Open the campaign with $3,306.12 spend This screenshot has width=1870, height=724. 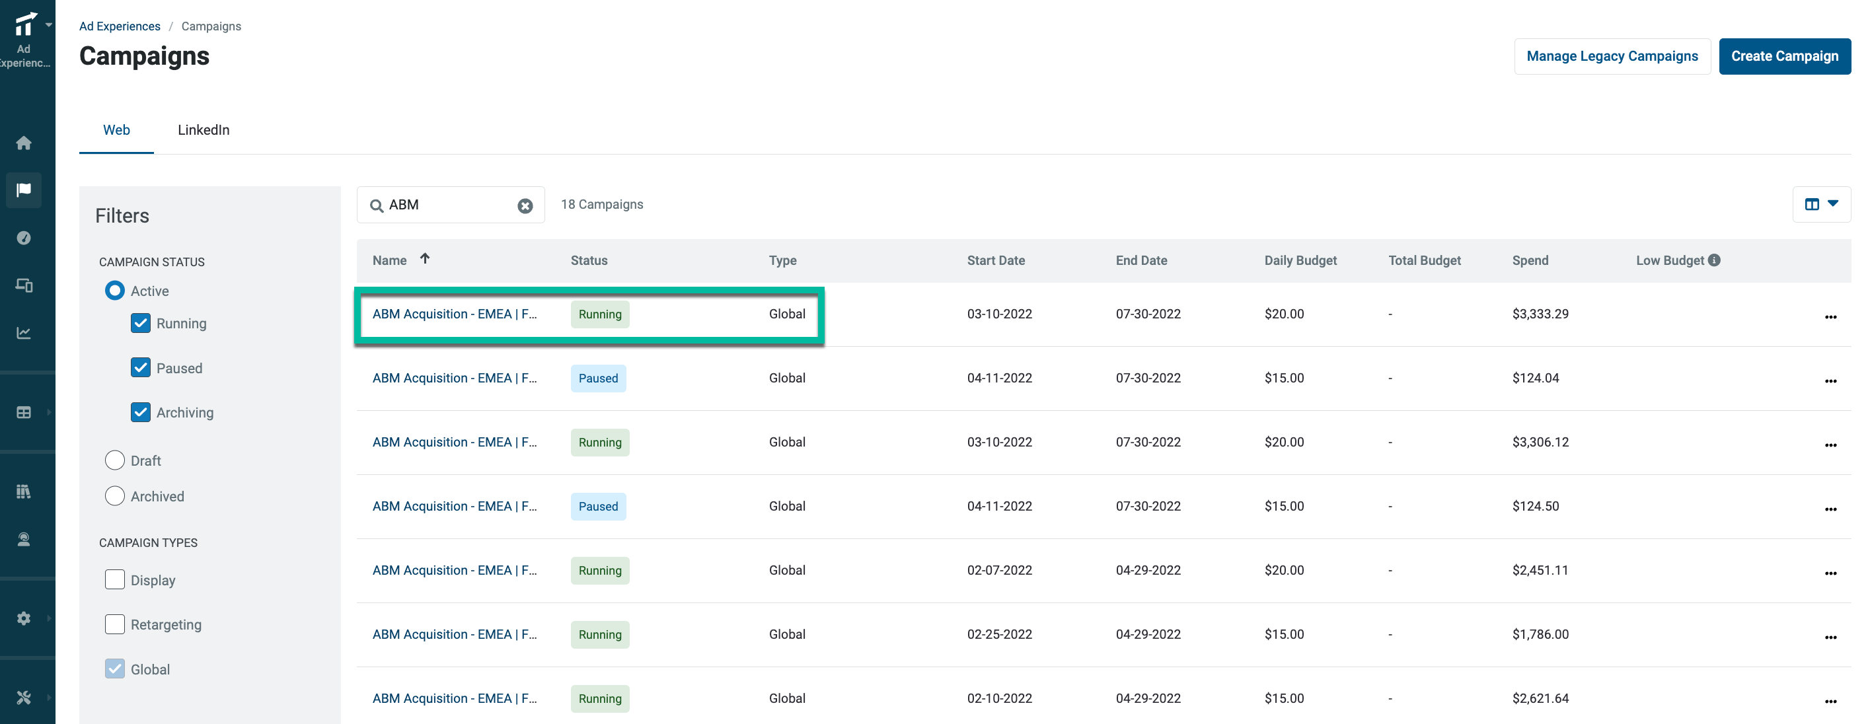pos(455,442)
